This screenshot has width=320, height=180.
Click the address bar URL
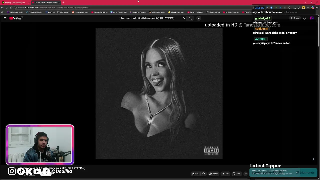54,8
